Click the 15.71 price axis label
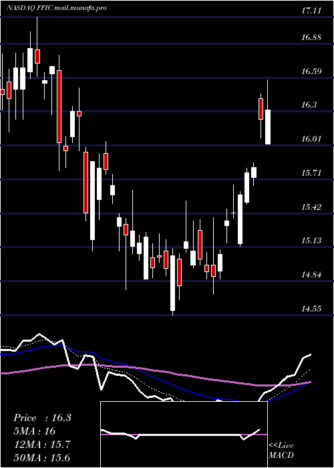Viewport: 334px width, 468px height. 311,172
